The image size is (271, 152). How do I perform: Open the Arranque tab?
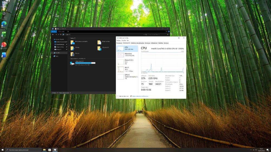click(147, 43)
